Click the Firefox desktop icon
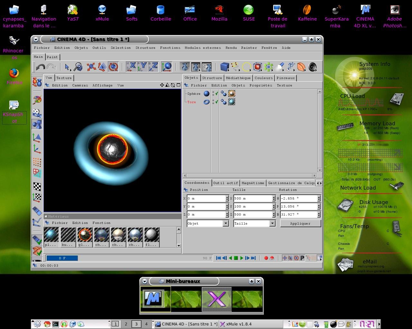 click(x=14, y=76)
